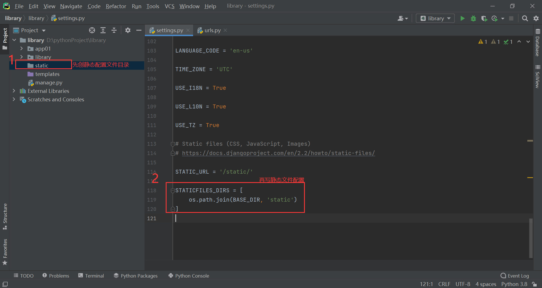Open the Terminal tool window
Image resolution: width=542 pixels, height=288 pixels.
91,276
